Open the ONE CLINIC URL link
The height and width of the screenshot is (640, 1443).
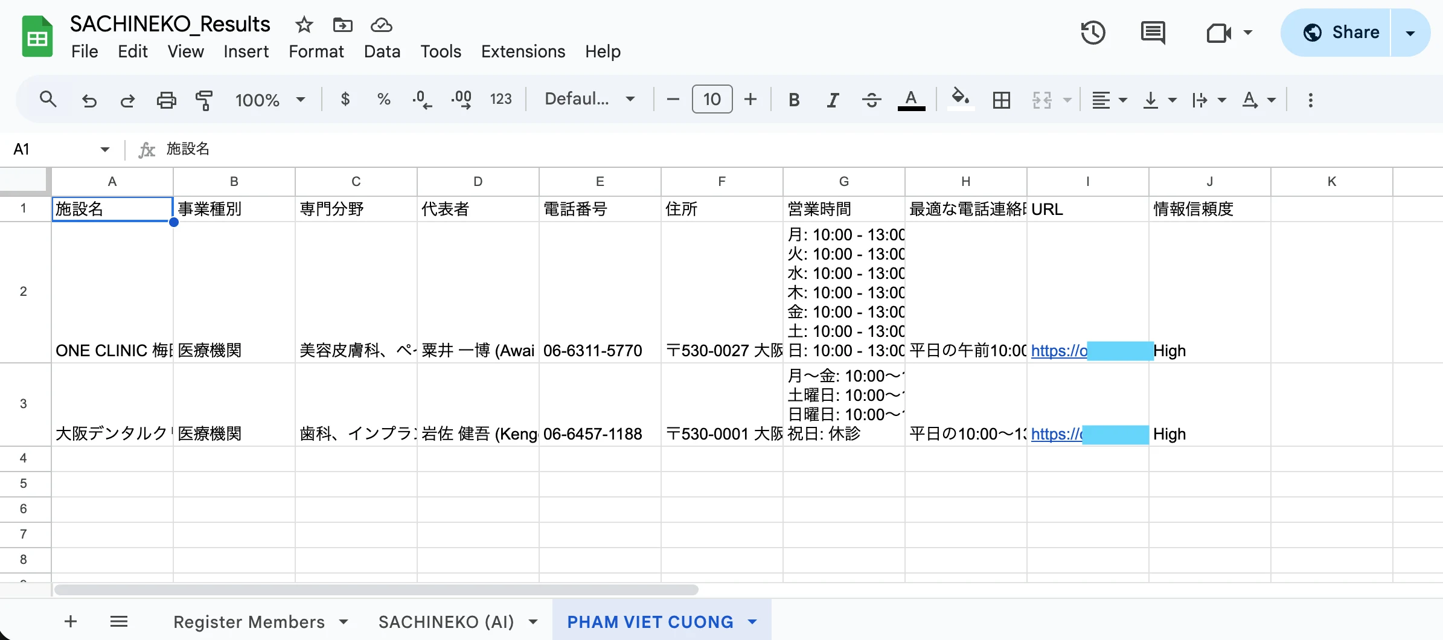1058,351
